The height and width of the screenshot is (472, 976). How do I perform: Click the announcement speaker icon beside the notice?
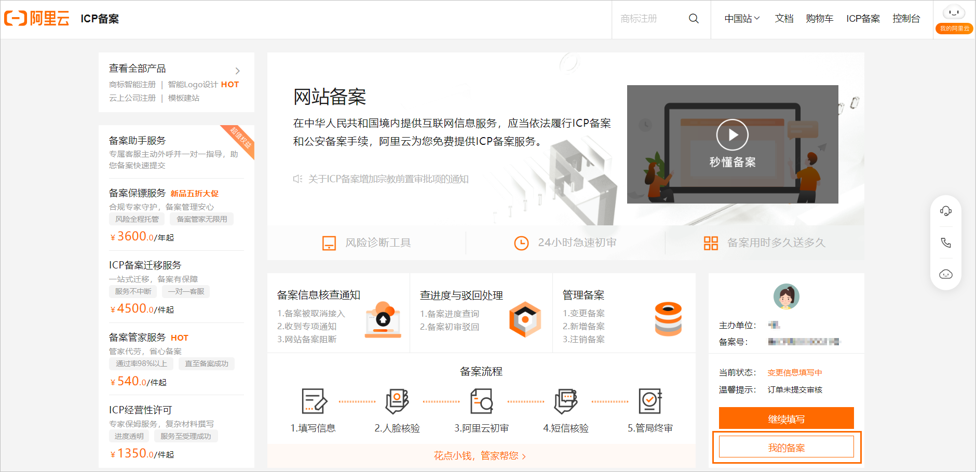click(x=297, y=179)
